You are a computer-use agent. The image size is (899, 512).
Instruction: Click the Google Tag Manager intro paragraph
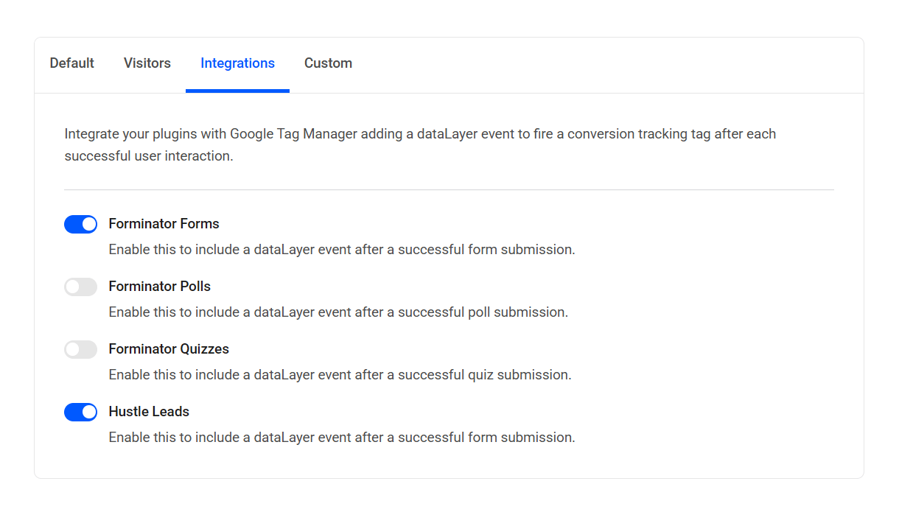[420, 145]
